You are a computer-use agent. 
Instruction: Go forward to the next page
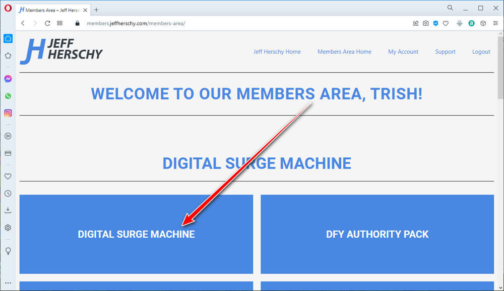pyautogui.click(x=35, y=23)
